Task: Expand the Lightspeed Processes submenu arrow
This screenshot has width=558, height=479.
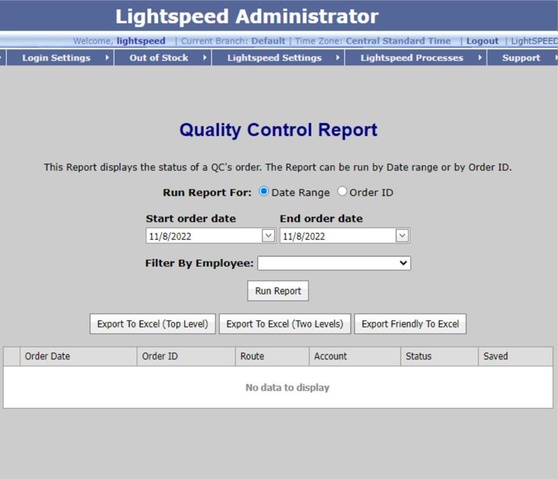Action: [480, 57]
